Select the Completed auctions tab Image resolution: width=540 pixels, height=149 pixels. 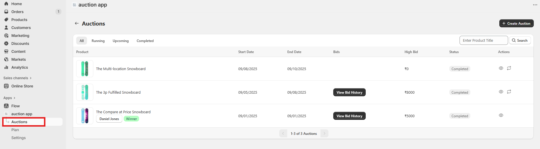[145, 41]
